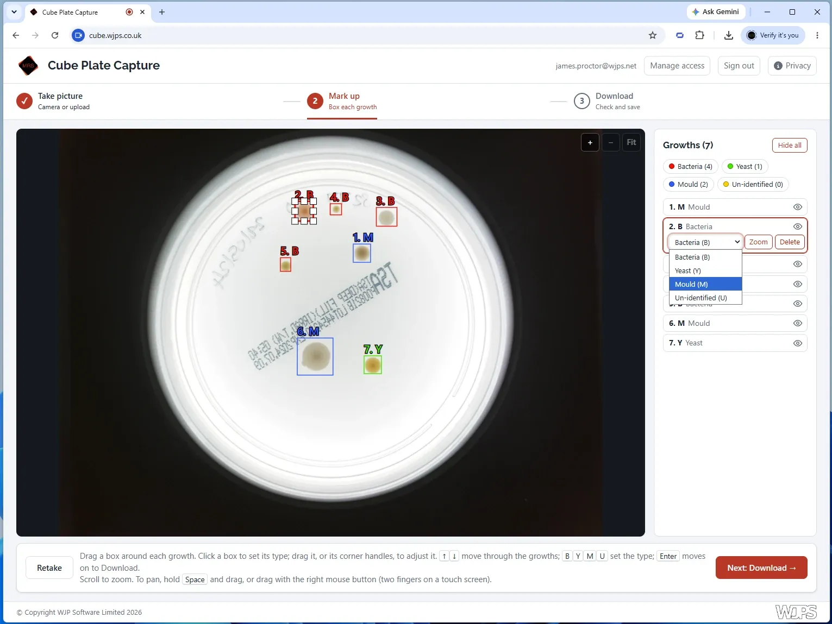Open the tab search chevron
Screen dimensions: 832x624
click(14, 12)
